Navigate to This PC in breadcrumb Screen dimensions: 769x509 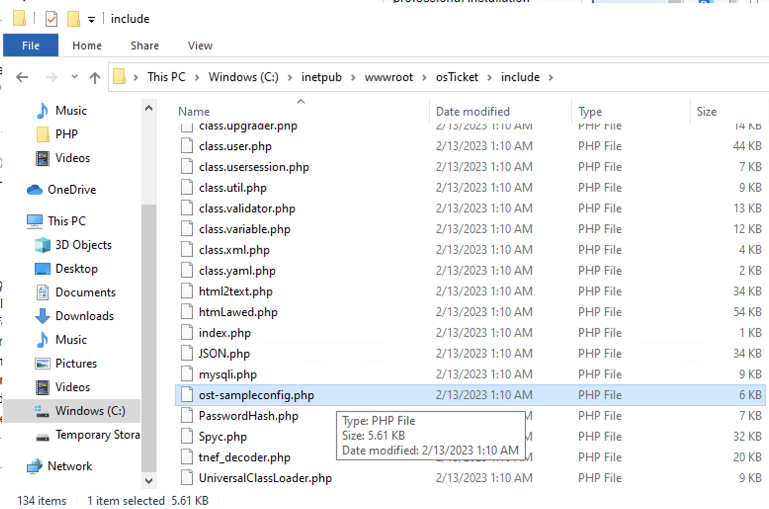click(167, 77)
